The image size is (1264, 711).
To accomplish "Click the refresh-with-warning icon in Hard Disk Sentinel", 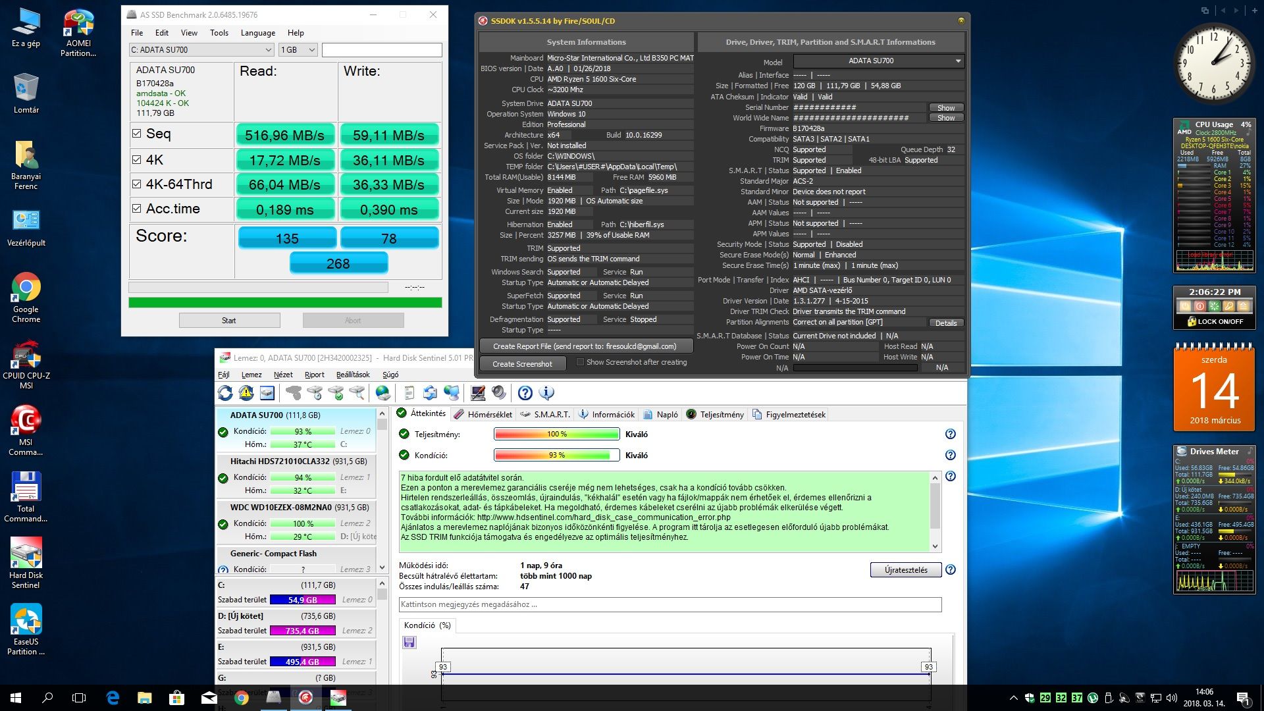I will coord(246,393).
